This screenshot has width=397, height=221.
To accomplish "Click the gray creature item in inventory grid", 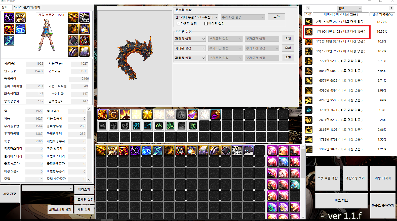I will pos(248,150).
